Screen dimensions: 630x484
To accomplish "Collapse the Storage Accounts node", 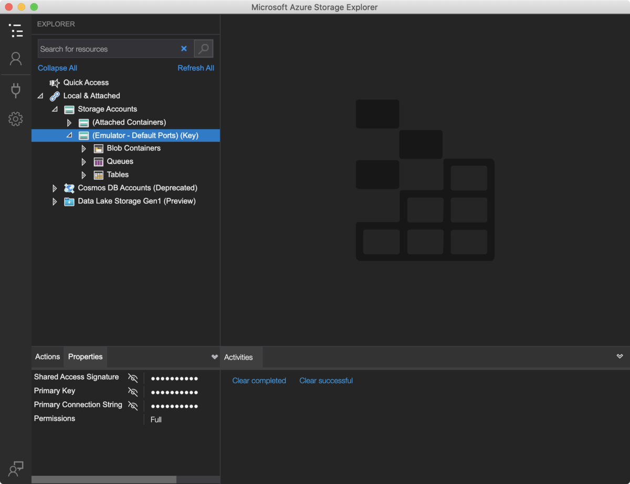I will pyautogui.click(x=55, y=109).
